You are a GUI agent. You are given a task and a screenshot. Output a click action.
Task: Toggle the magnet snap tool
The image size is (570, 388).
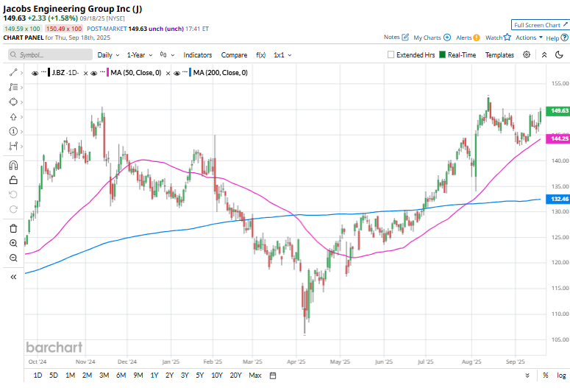(x=13, y=166)
